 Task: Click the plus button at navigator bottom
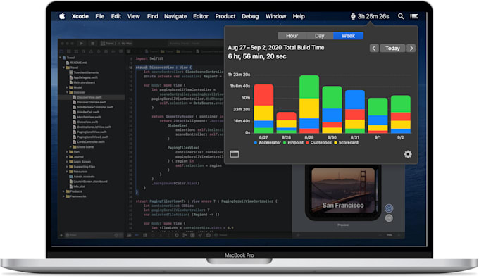coord(61,235)
